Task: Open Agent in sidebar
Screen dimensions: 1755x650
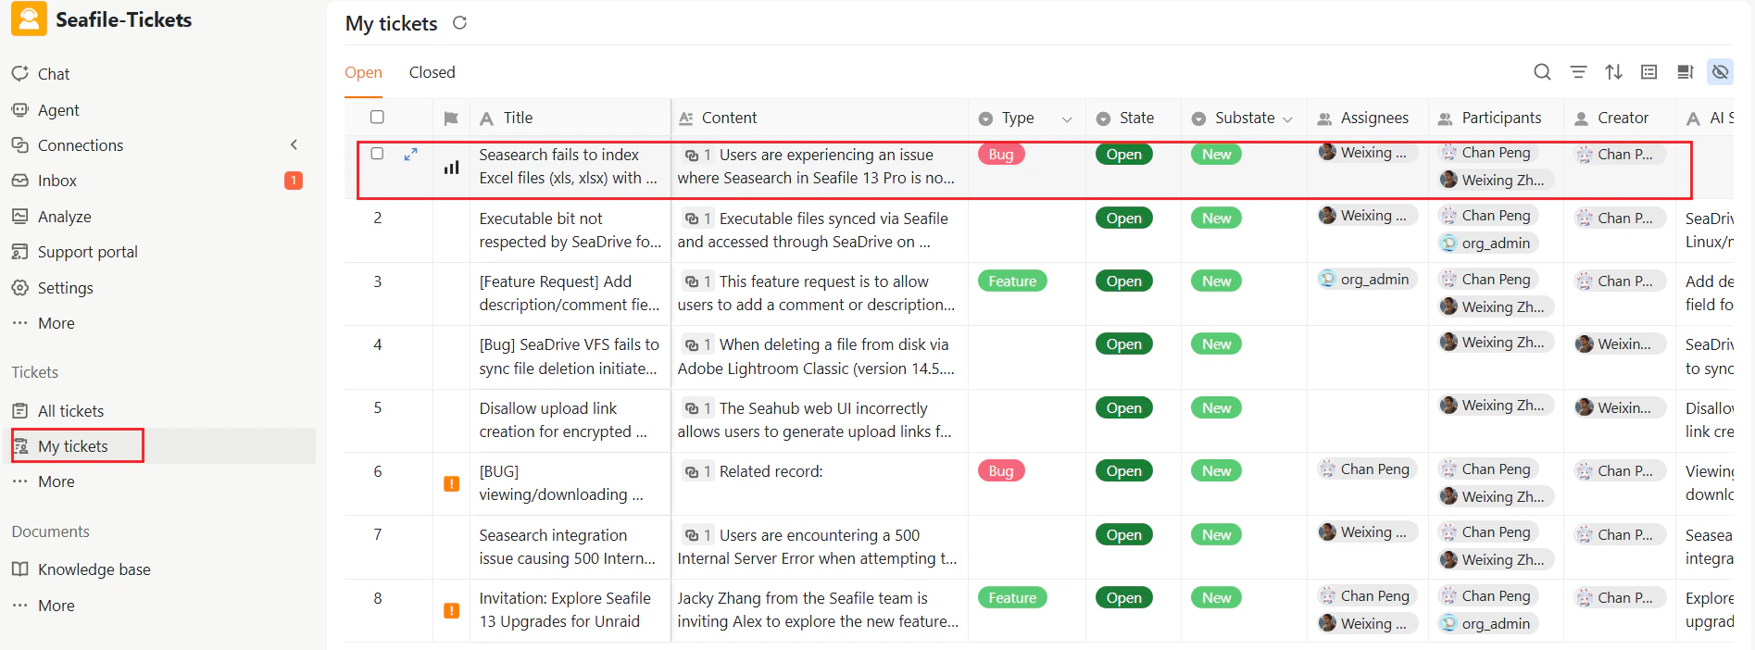Action: [x=58, y=110]
